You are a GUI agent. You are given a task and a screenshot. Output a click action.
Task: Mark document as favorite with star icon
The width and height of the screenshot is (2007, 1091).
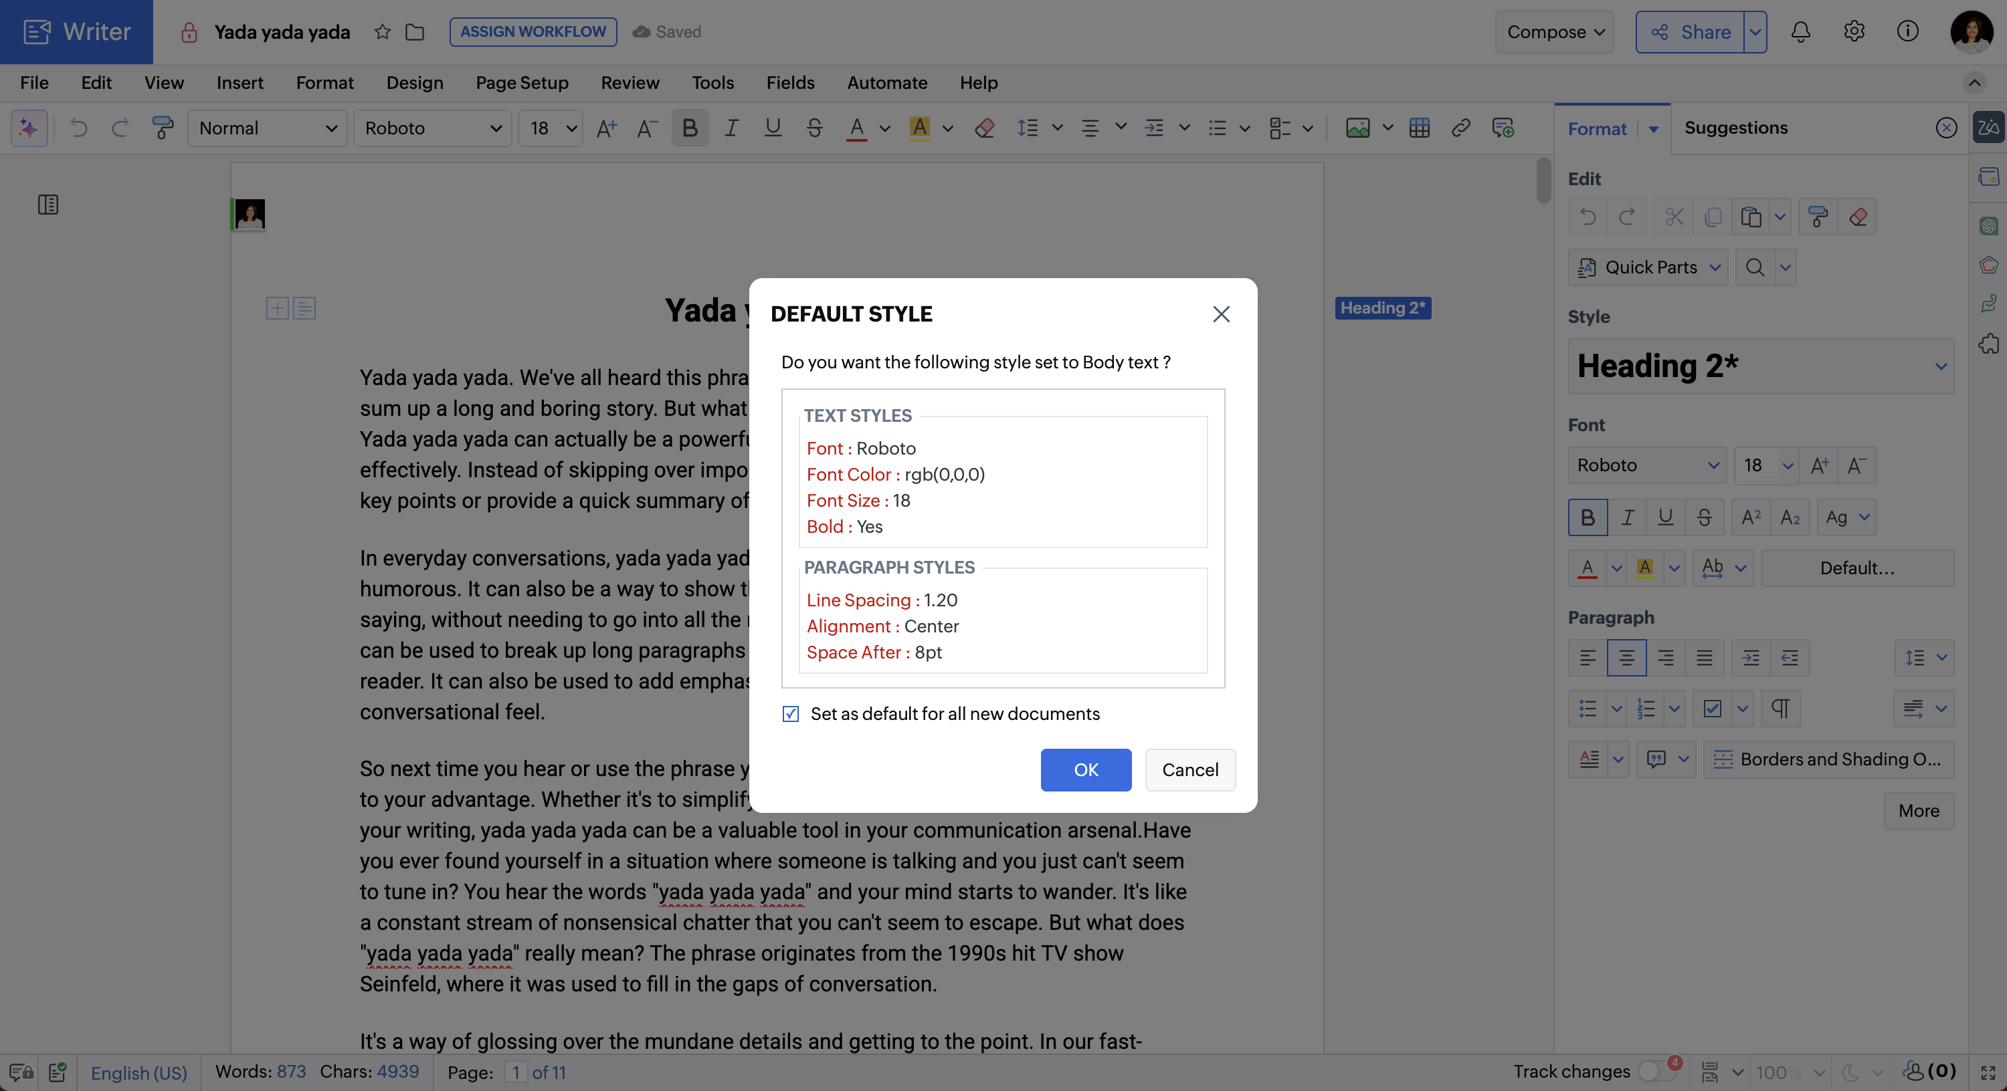click(x=382, y=32)
